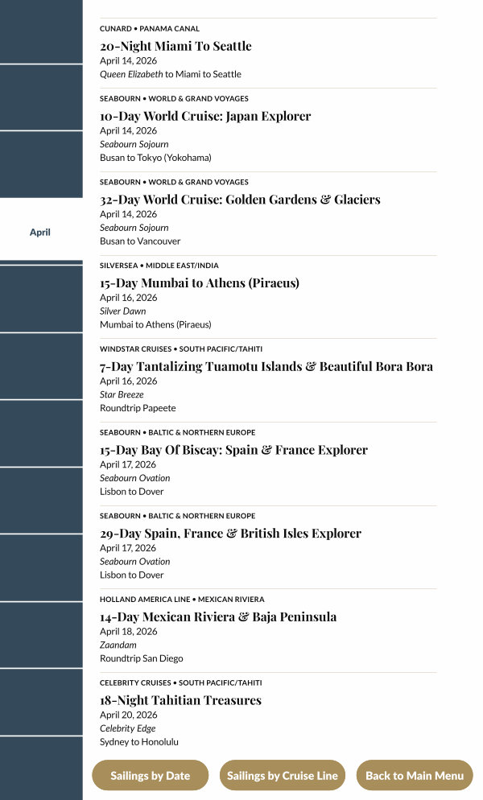Click the Cunard • Panama Canal label
The width and height of the screenshot is (483, 800).
(x=150, y=29)
